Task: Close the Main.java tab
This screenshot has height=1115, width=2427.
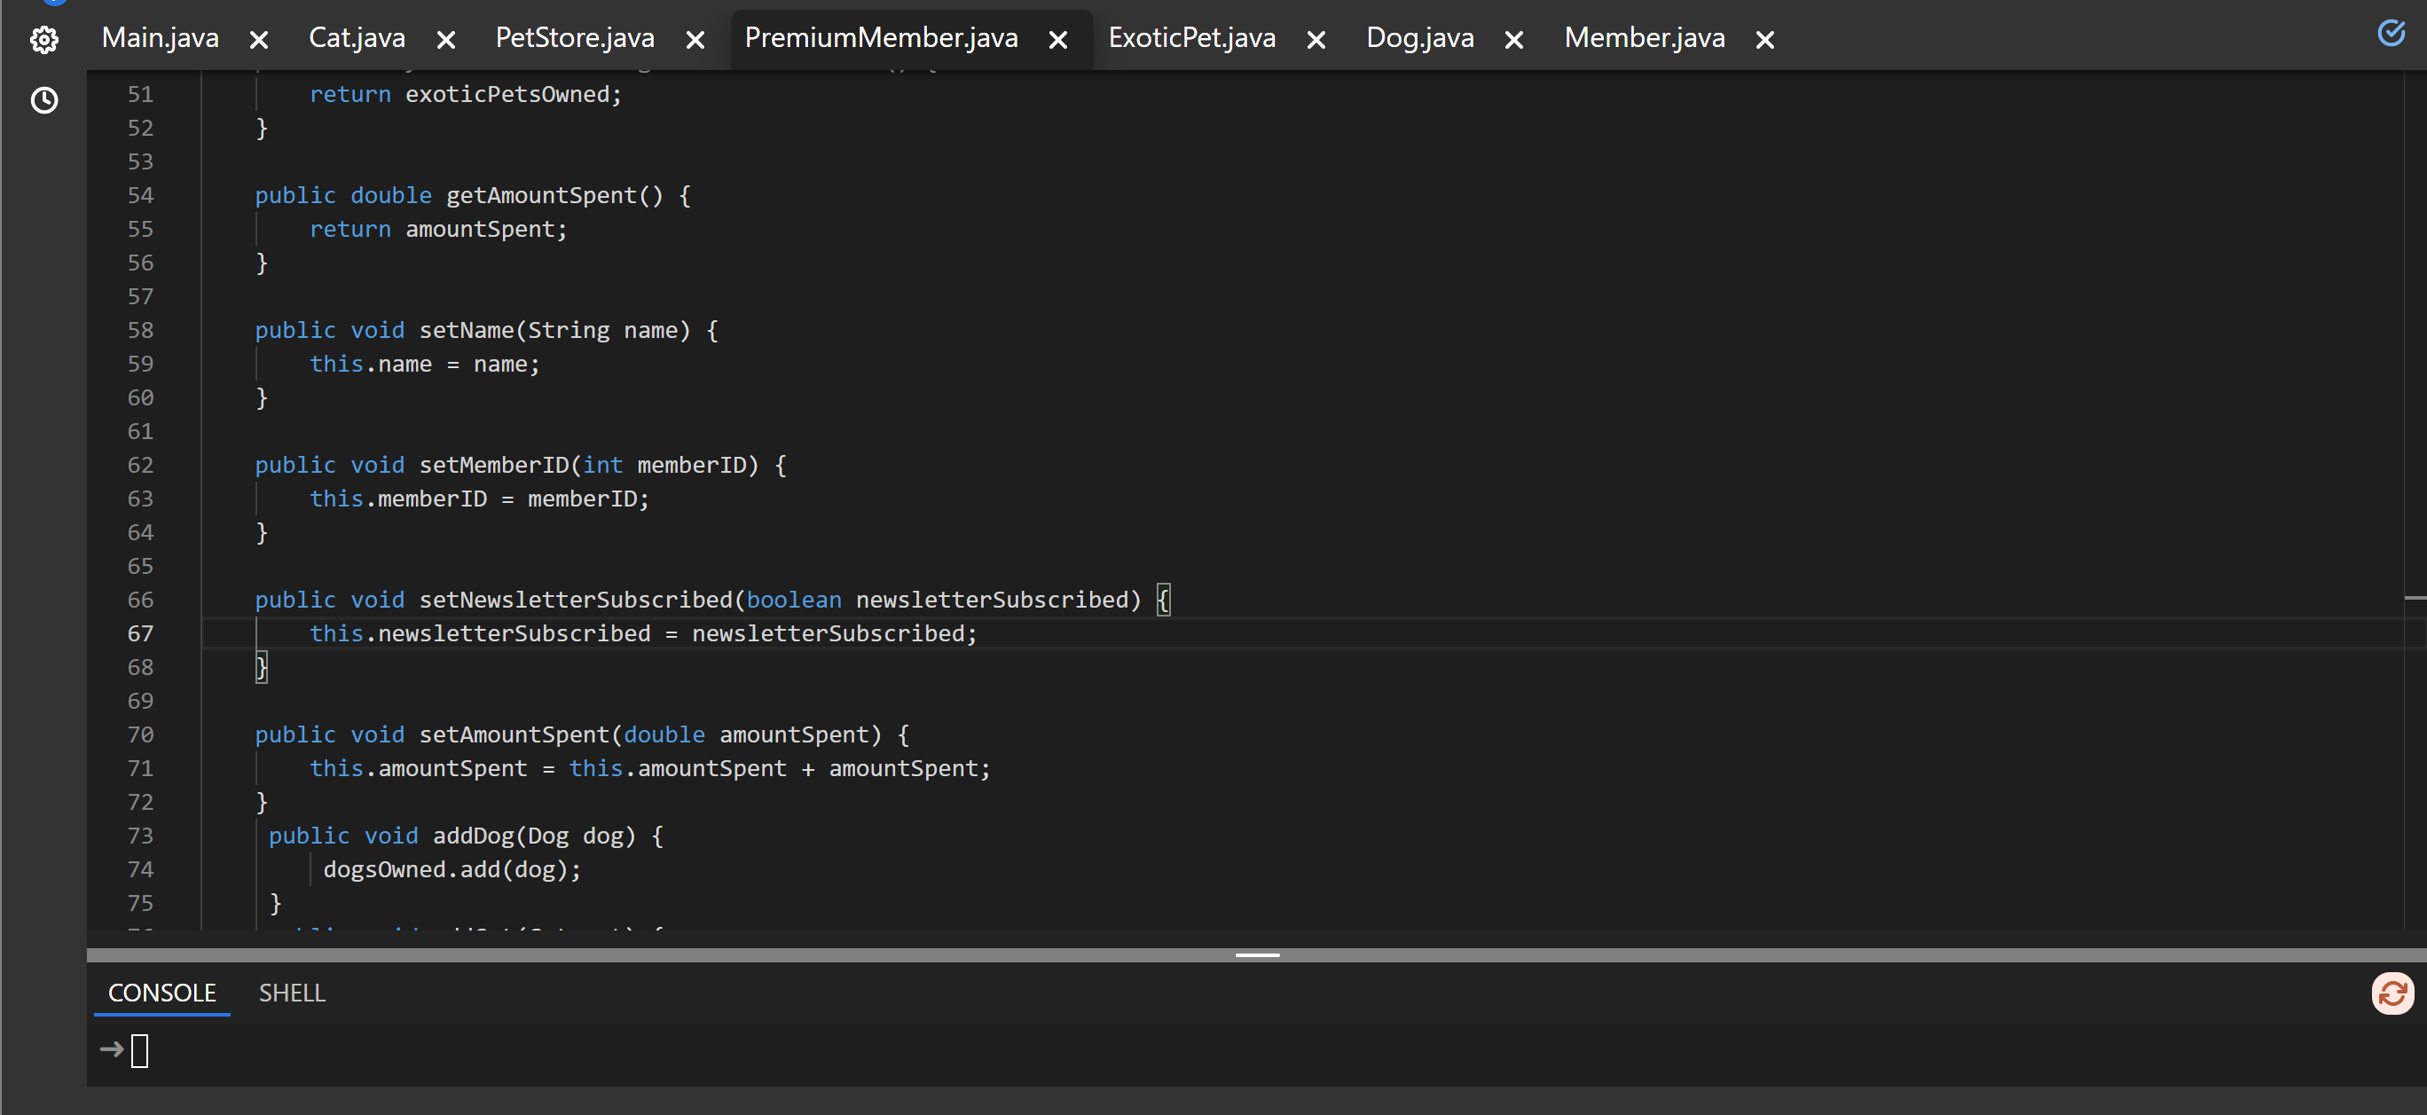Action: pyautogui.click(x=259, y=40)
